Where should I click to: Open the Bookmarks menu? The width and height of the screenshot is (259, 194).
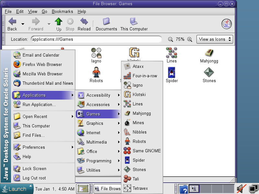point(62,12)
